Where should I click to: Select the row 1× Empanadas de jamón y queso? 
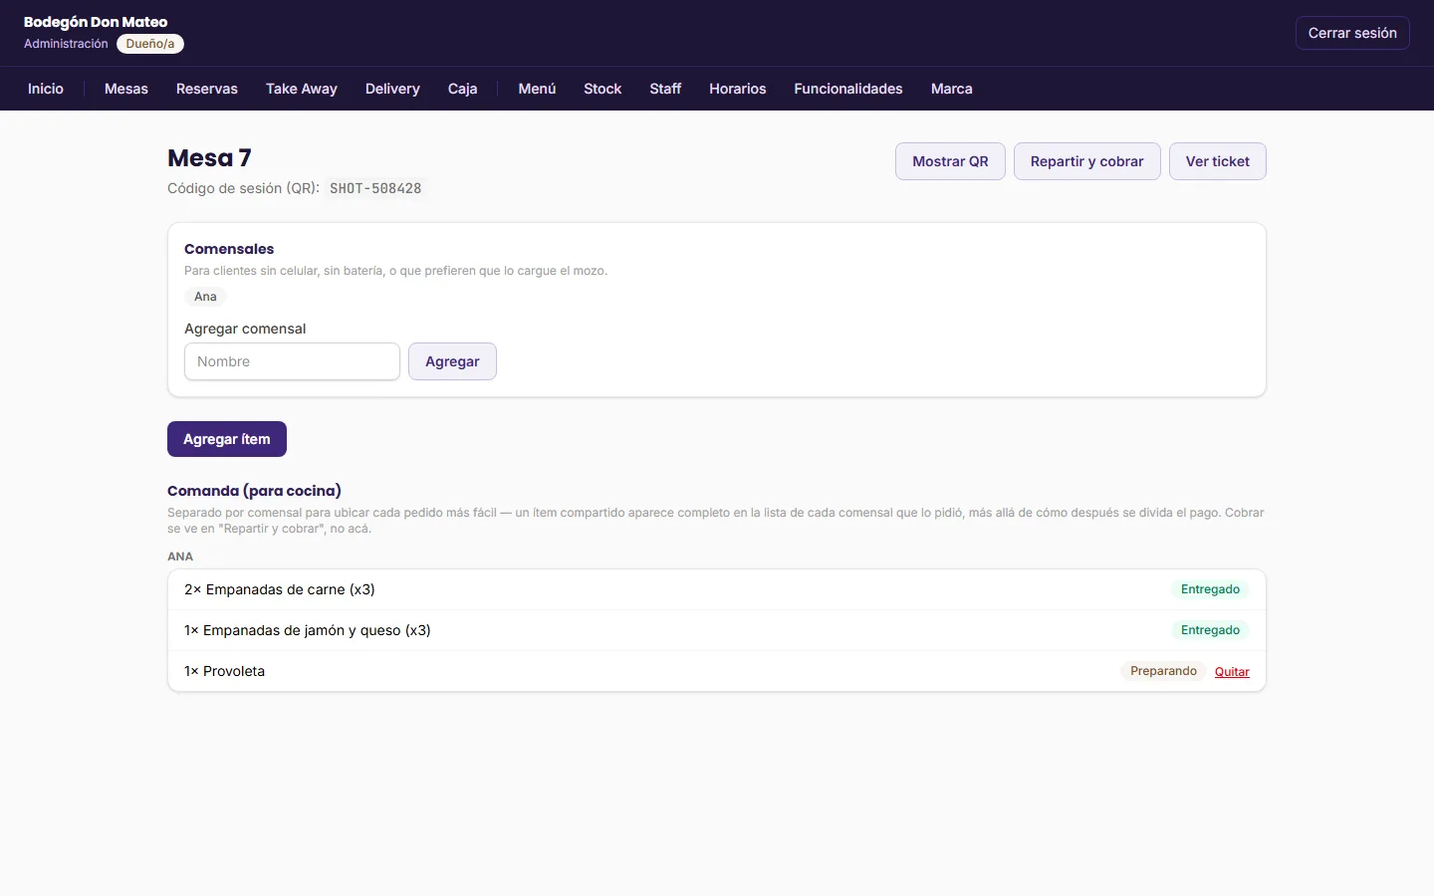click(717, 630)
